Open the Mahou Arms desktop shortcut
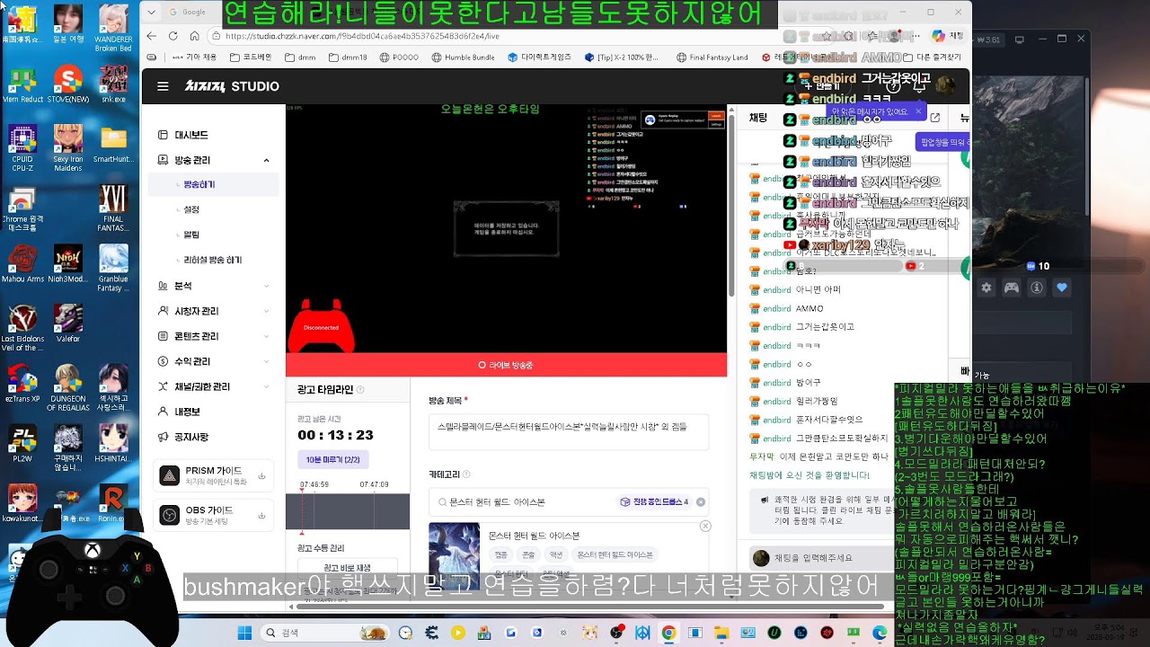 click(x=22, y=264)
